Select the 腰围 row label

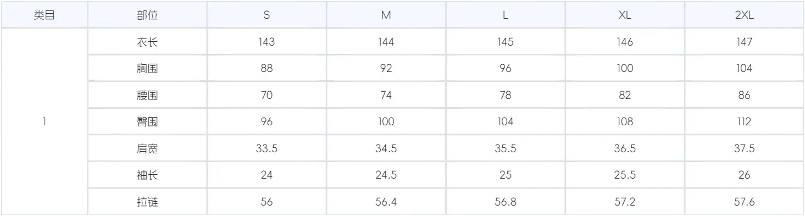pos(147,96)
